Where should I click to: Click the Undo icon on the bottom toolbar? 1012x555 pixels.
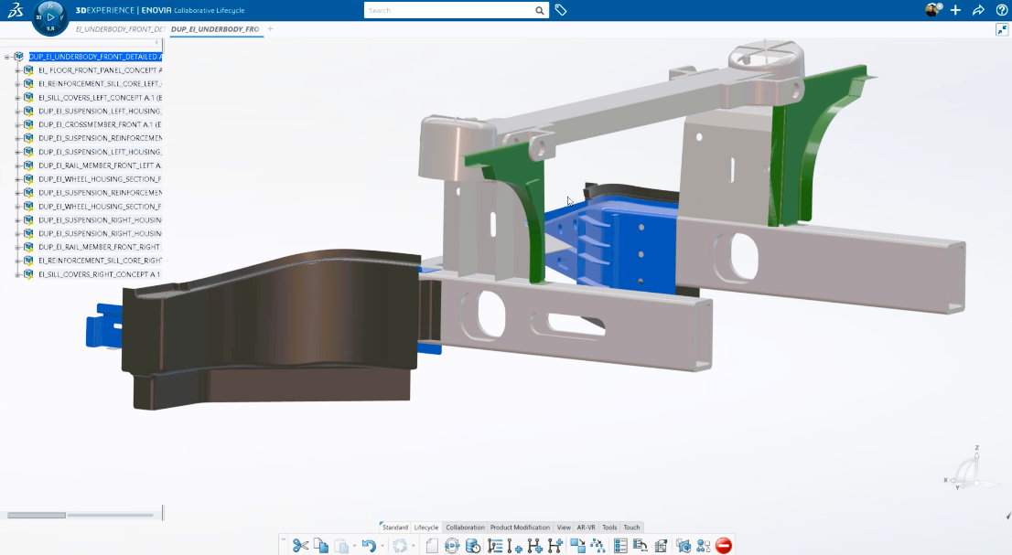tap(370, 544)
